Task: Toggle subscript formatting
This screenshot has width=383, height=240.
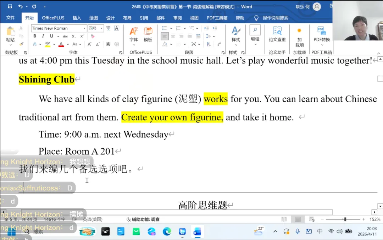Action: (x=73, y=36)
